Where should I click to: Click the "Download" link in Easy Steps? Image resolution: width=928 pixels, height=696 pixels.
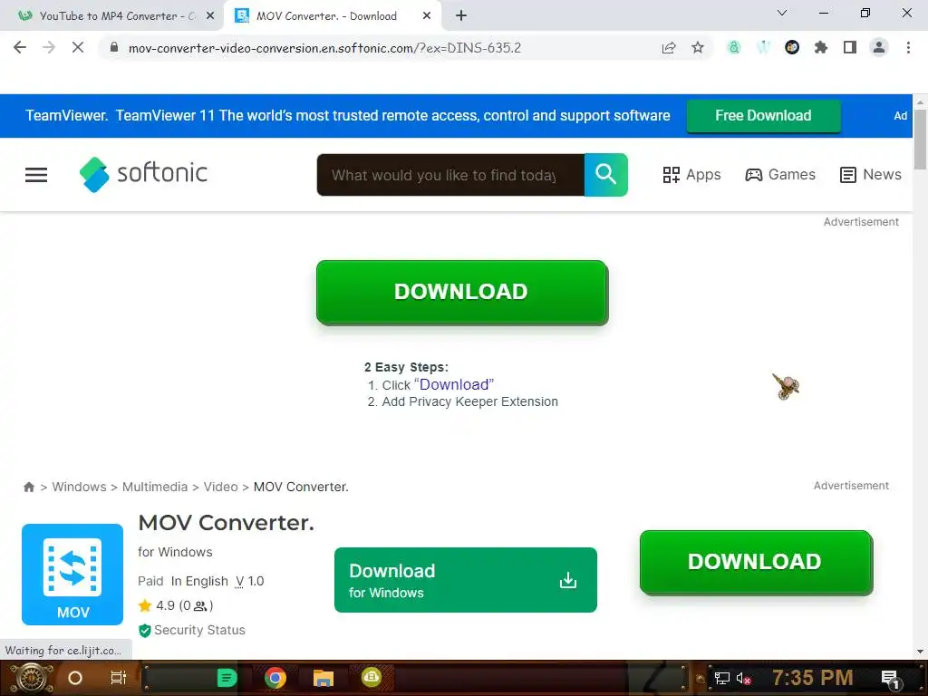point(454,384)
